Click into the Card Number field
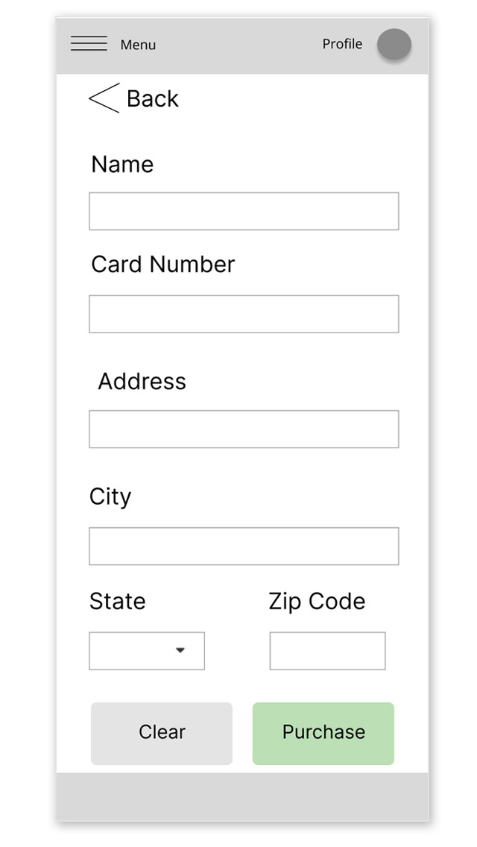Screen dimensions: 477x847 [244, 314]
